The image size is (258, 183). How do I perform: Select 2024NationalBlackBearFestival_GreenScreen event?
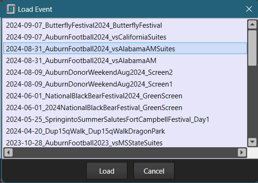(x=125, y=108)
